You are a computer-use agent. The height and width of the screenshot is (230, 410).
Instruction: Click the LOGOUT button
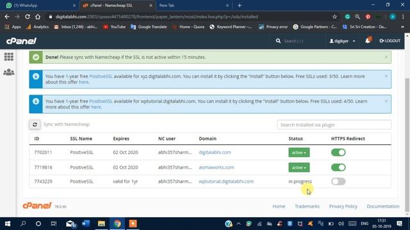pyautogui.click(x=390, y=41)
